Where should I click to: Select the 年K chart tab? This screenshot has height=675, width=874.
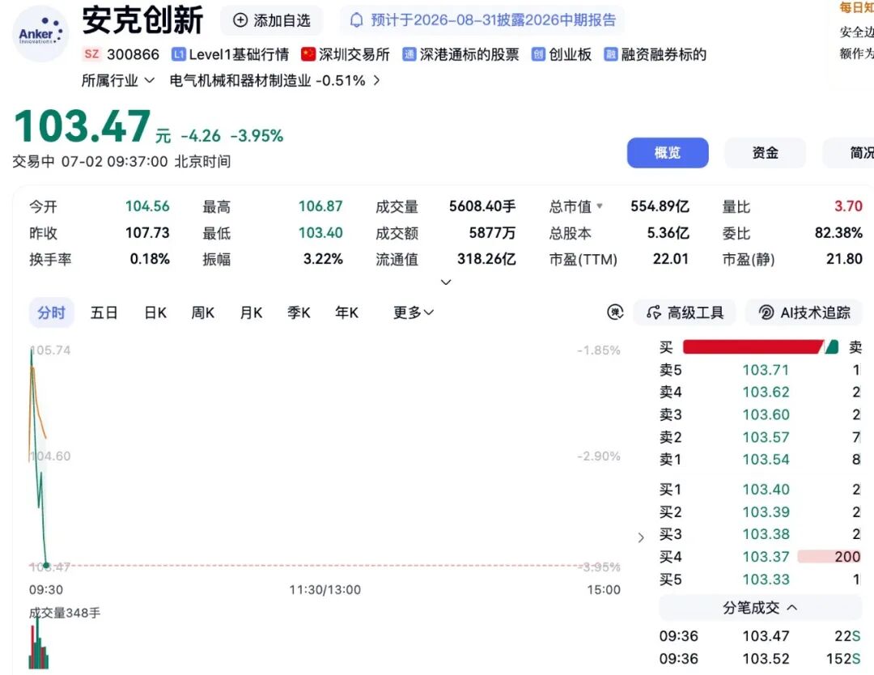(346, 312)
